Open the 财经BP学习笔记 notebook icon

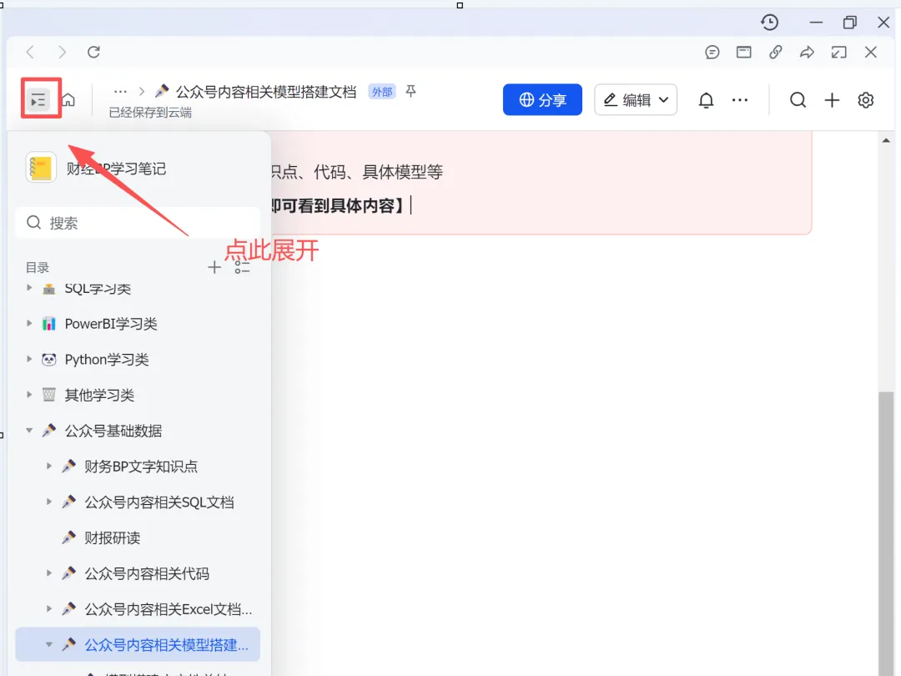point(41,168)
